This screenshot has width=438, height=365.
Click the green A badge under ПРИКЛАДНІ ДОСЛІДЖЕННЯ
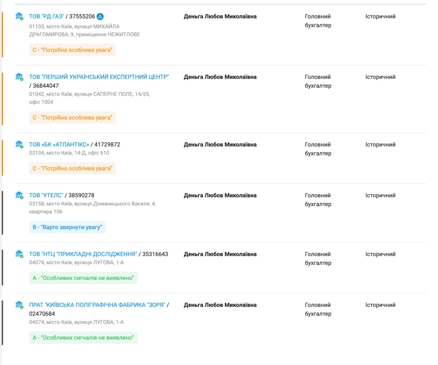click(x=83, y=278)
